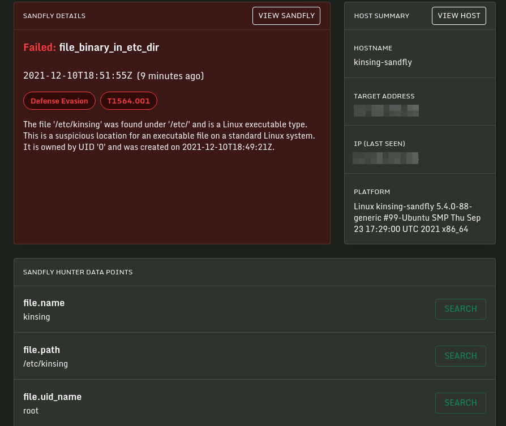Click the alert description about '/etc/kinsing'
The width and height of the screenshot is (506, 426).
point(169,136)
